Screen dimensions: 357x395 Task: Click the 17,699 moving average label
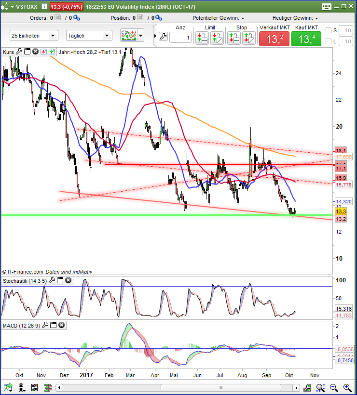click(x=343, y=157)
